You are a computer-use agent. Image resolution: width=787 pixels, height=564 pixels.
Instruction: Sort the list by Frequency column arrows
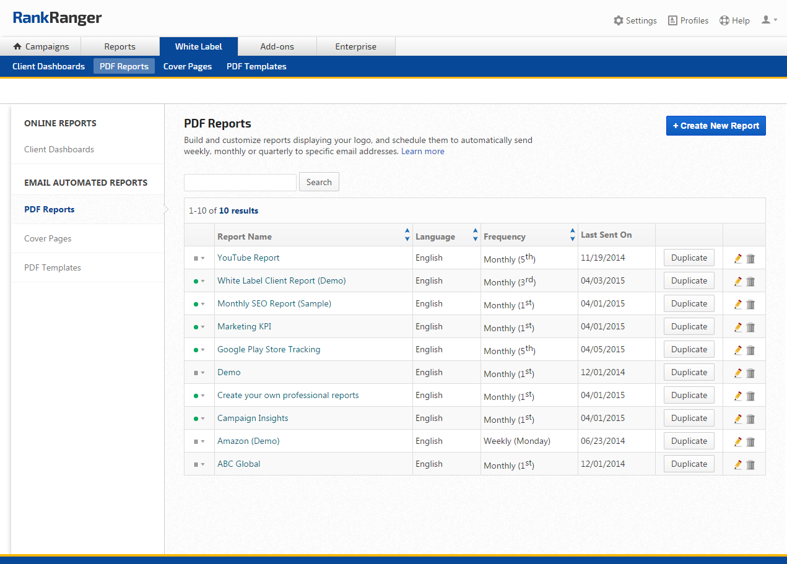pyautogui.click(x=572, y=235)
